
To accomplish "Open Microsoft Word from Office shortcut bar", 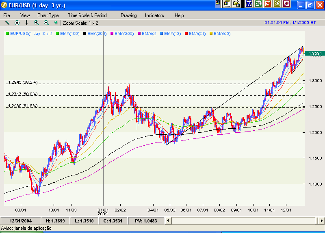I will point(249,4).
